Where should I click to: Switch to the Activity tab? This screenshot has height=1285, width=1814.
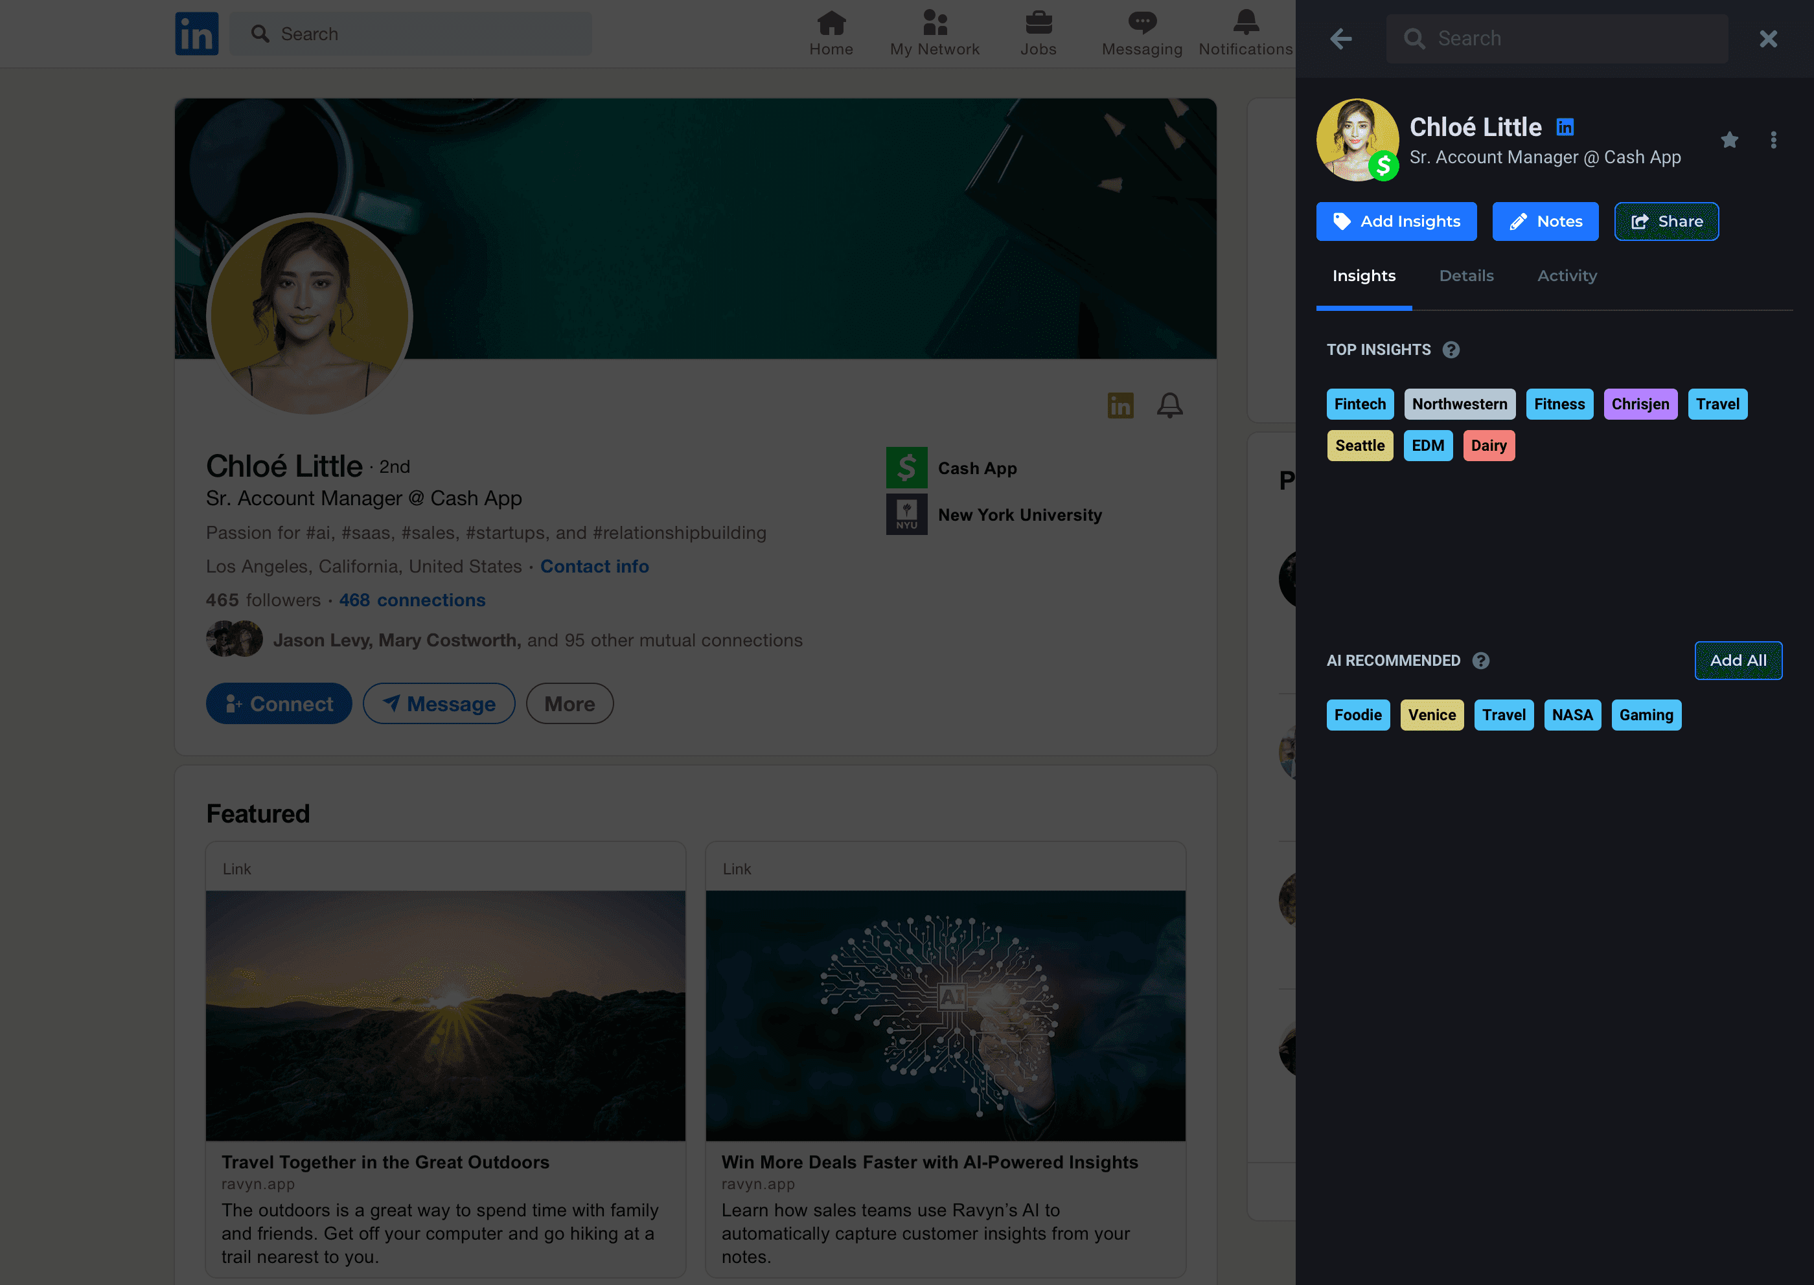1567,275
